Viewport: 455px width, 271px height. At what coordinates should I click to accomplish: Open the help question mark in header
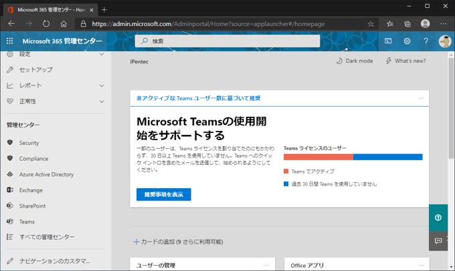pos(426,41)
